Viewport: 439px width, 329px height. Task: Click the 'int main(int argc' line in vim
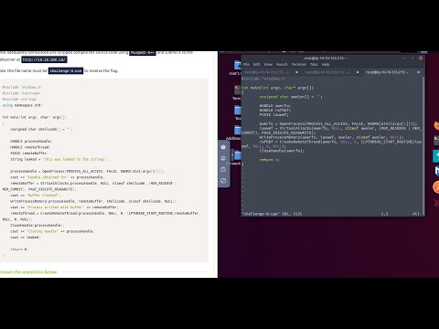[277, 88]
